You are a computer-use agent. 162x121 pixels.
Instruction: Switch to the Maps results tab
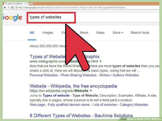pos(100,33)
